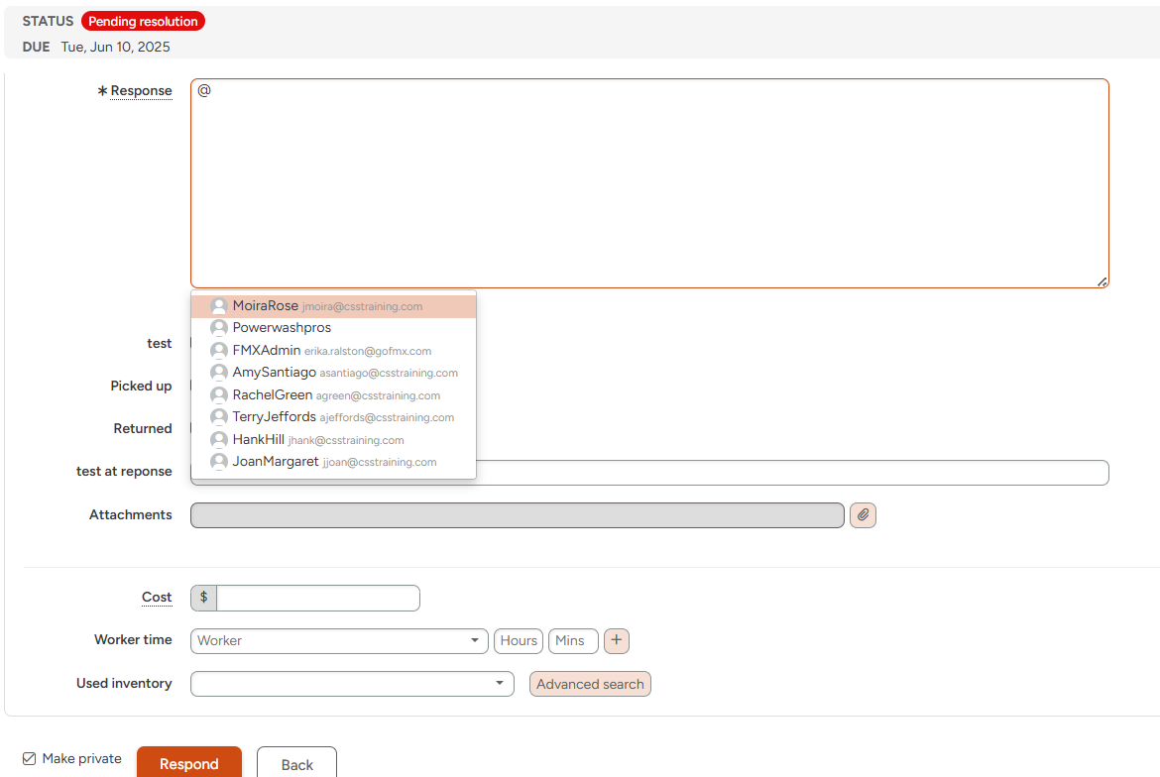Click FMXAdmin's user avatar icon
This screenshot has width=1160, height=777.
coord(219,351)
